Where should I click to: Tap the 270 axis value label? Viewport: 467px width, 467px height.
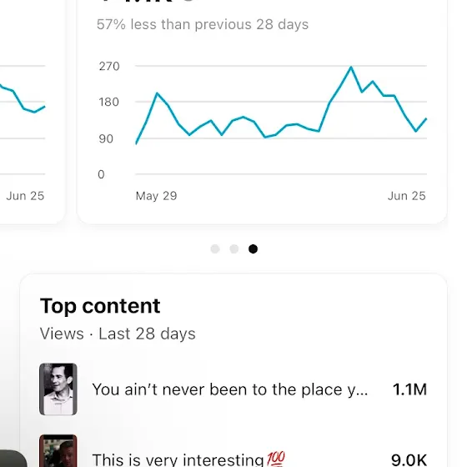[x=109, y=66]
